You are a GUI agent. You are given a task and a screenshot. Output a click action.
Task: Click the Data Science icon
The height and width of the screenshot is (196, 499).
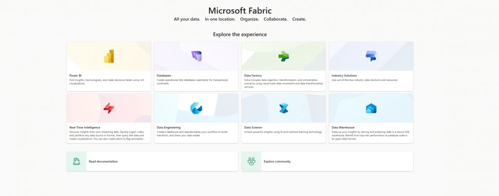click(x=284, y=108)
